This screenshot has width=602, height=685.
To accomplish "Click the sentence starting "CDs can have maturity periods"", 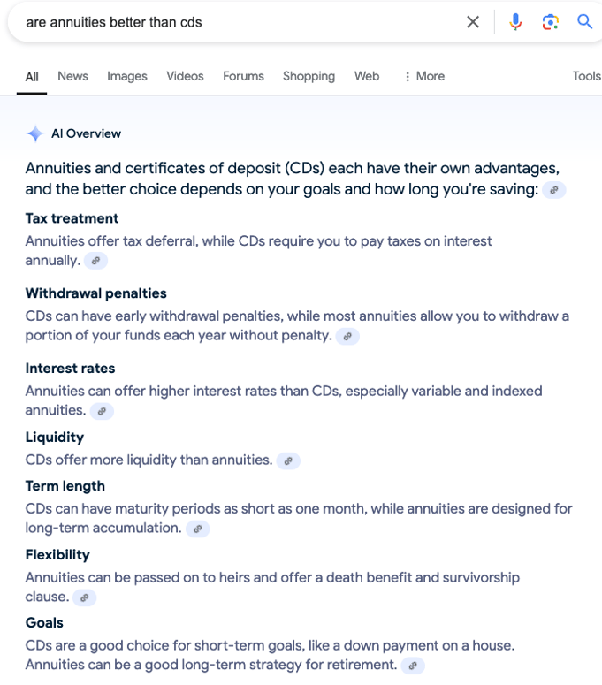I will coord(299,519).
